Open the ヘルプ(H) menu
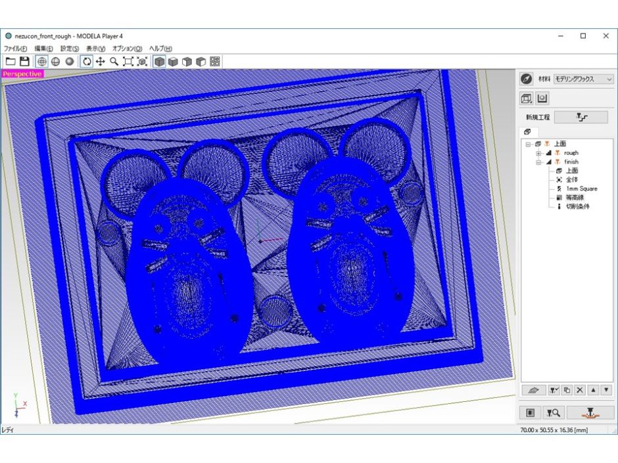 pos(160,49)
